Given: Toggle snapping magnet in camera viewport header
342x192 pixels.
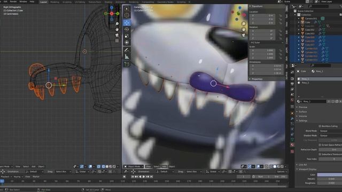Looking at the screenshot, I should [230, 172].
